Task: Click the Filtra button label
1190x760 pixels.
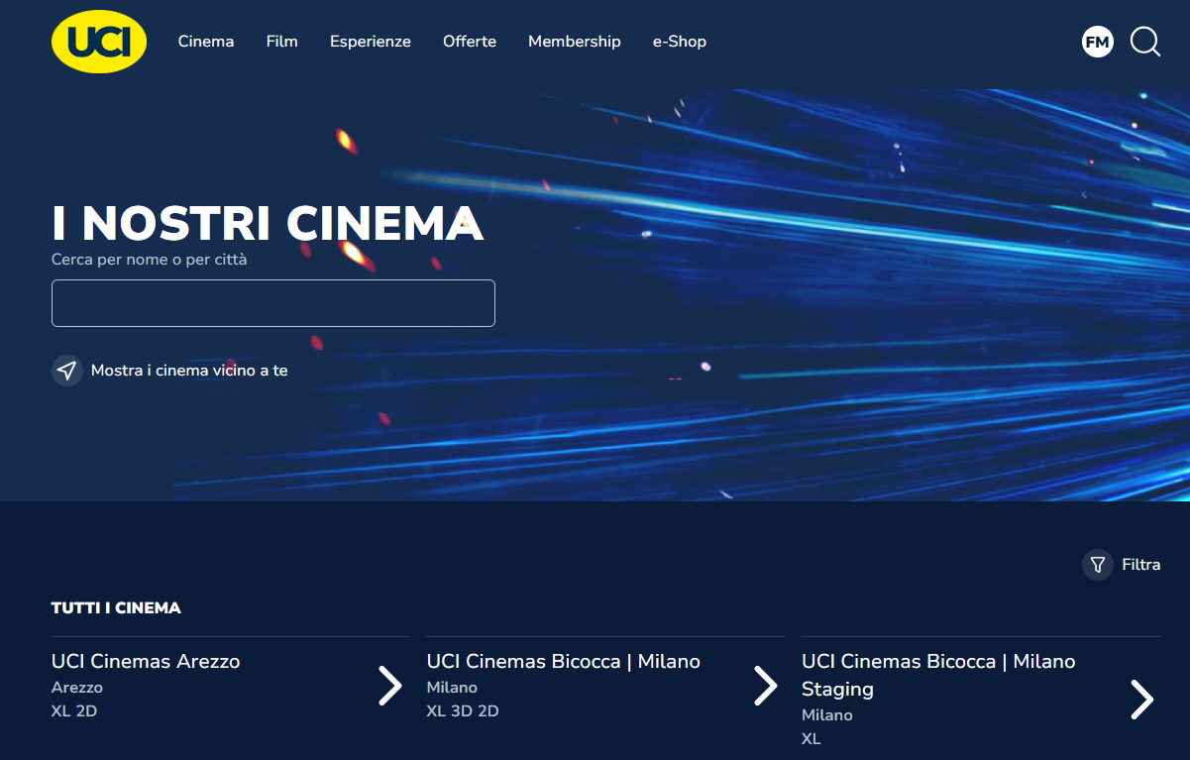Action: [1141, 565]
